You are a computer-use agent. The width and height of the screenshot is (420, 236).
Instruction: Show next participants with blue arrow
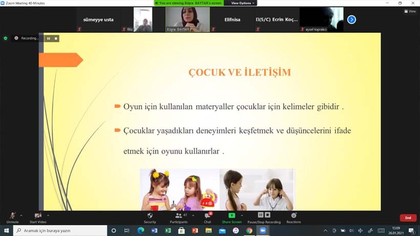click(352, 19)
